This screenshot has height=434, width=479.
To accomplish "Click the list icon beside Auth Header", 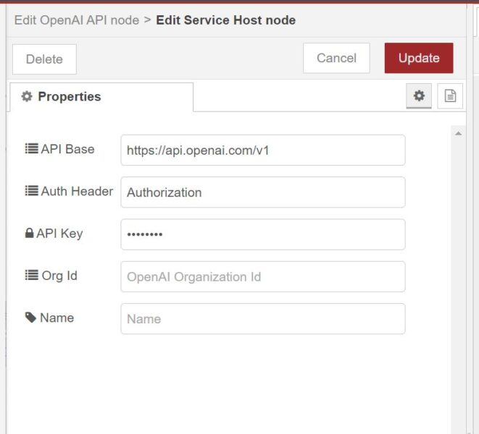I will (31, 191).
